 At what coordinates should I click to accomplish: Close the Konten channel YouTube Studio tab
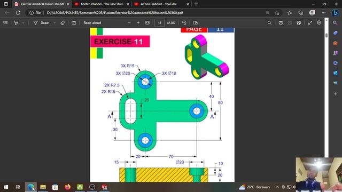[x=128, y=4]
